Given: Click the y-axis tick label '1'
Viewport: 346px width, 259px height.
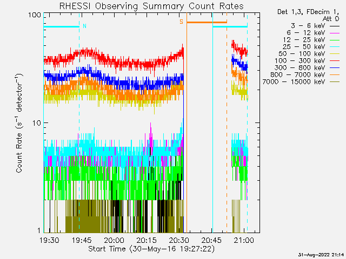Looking at the screenshot, I should [39, 230].
